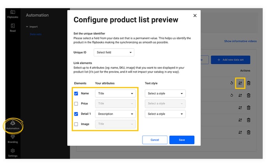Delete the second data set row
Image resolution: width=268 pixels, height=167 pixels.
point(249,95)
